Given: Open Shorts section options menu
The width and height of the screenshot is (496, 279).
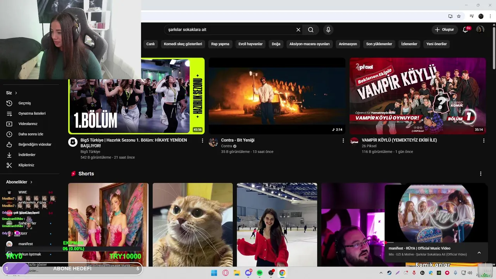Looking at the screenshot, I should point(481,174).
